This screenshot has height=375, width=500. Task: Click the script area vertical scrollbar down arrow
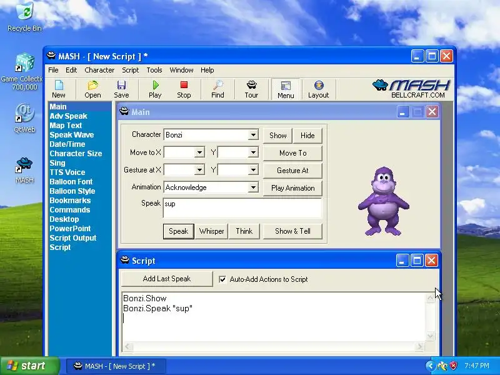430,336
